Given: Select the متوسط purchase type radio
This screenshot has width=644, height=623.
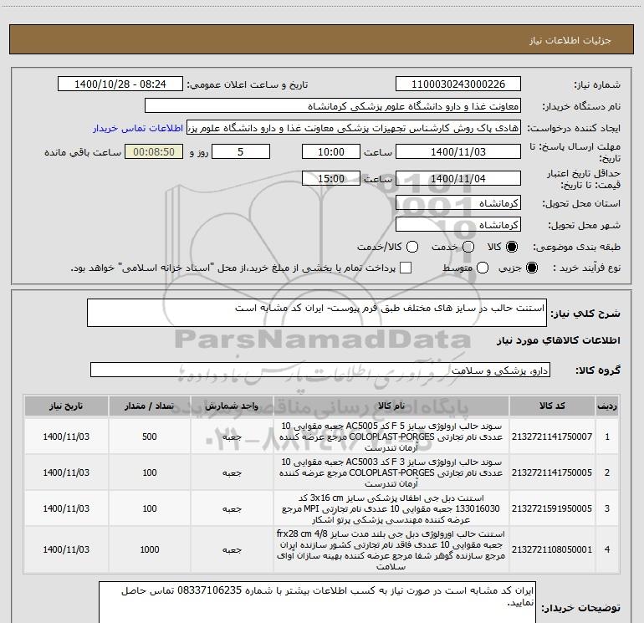Looking at the screenshot, I should pyautogui.click(x=483, y=268).
